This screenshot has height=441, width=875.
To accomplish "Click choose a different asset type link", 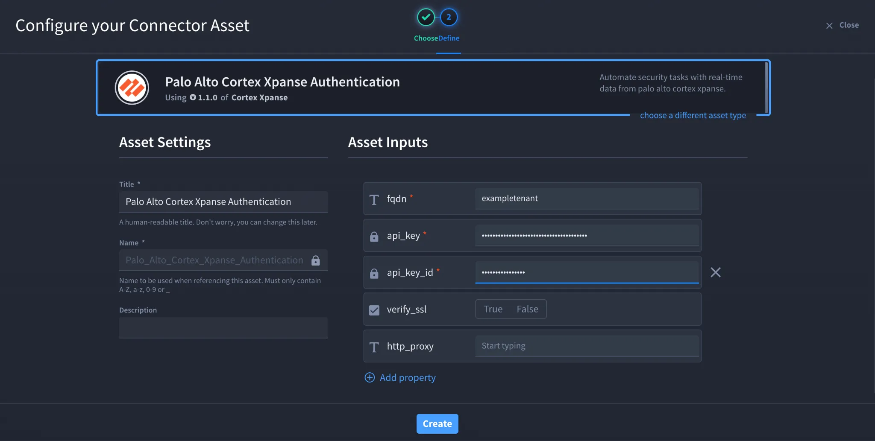I will pos(693,115).
